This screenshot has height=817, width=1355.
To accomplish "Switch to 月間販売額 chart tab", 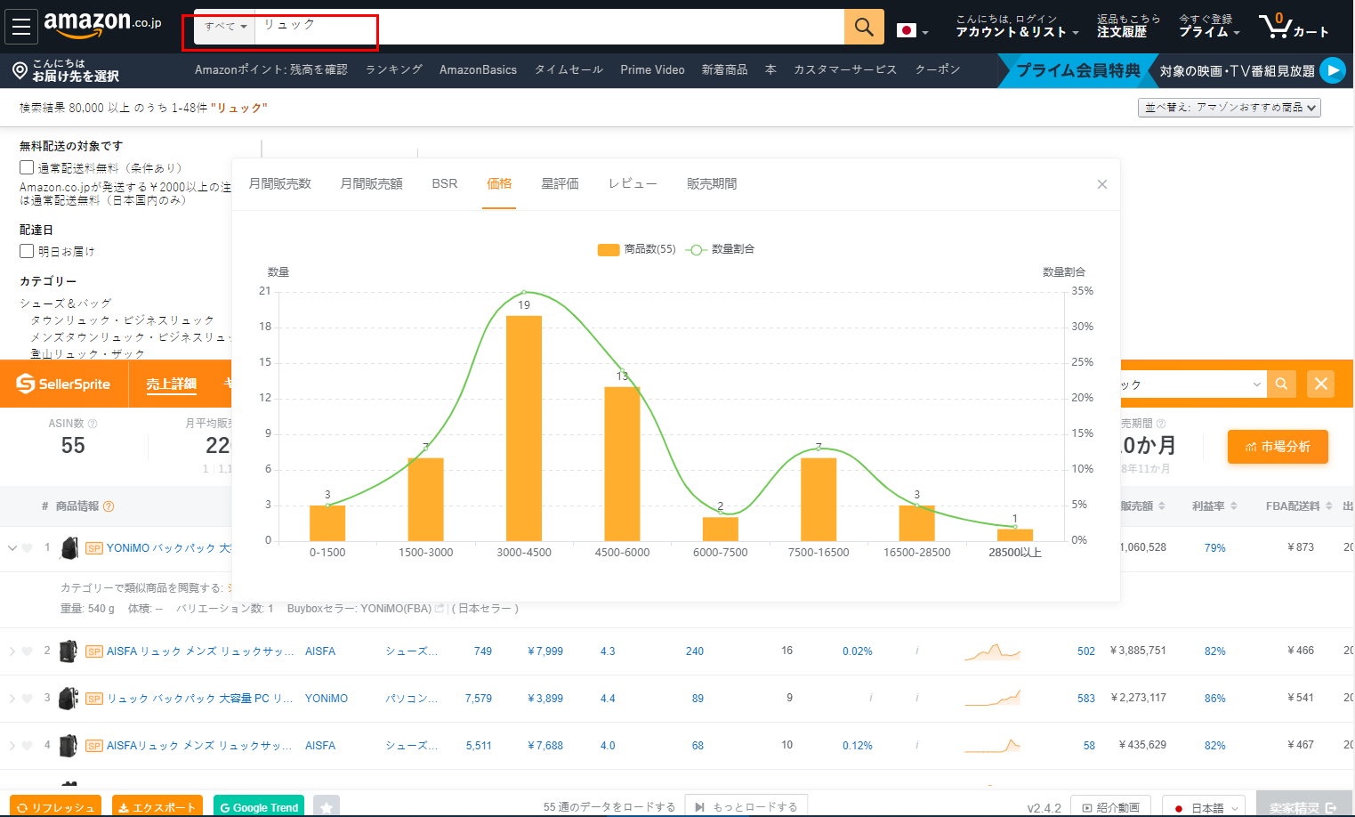I will tap(371, 183).
